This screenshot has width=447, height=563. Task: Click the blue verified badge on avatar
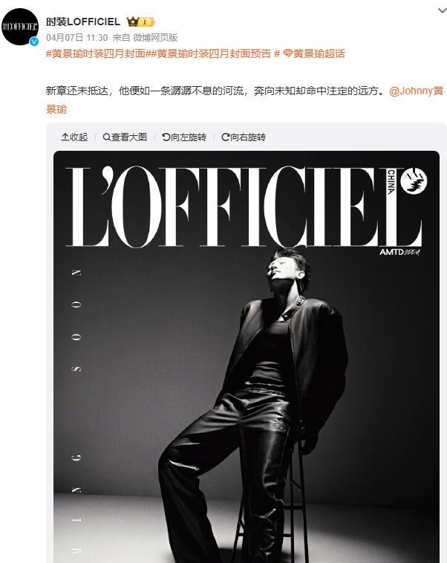[34, 42]
